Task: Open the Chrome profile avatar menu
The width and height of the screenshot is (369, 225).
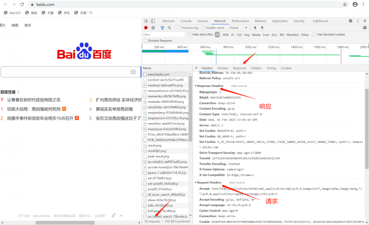Action: tap(355, 5)
